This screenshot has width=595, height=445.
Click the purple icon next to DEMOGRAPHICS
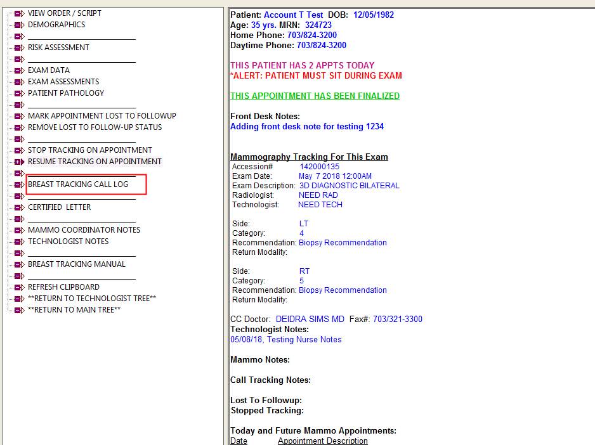pyautogui.click(x=20, y=25)
